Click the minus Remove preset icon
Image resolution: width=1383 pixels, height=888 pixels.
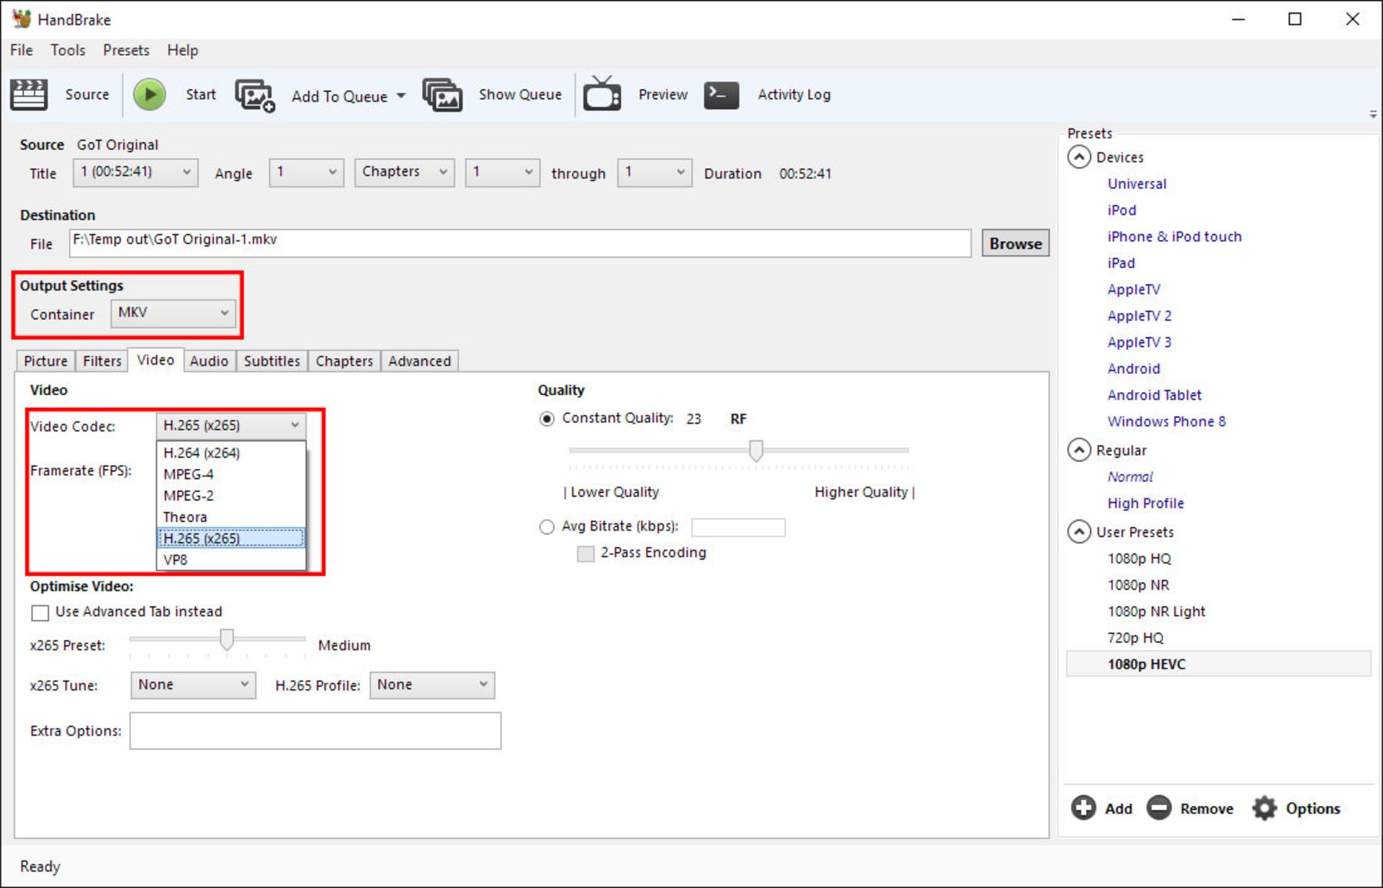coord(1158,808)
